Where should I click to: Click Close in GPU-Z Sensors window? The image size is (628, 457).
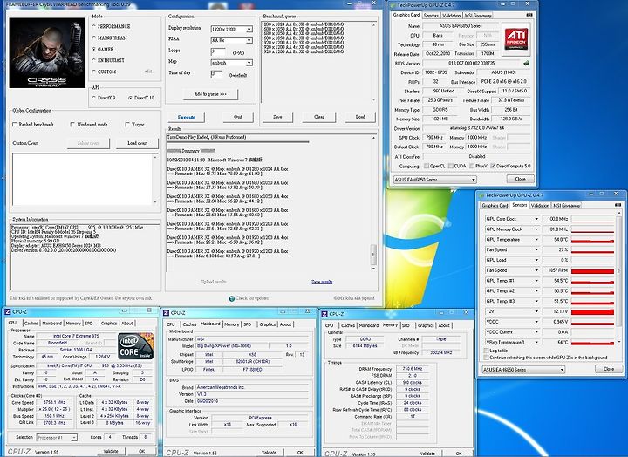[609, 369]
